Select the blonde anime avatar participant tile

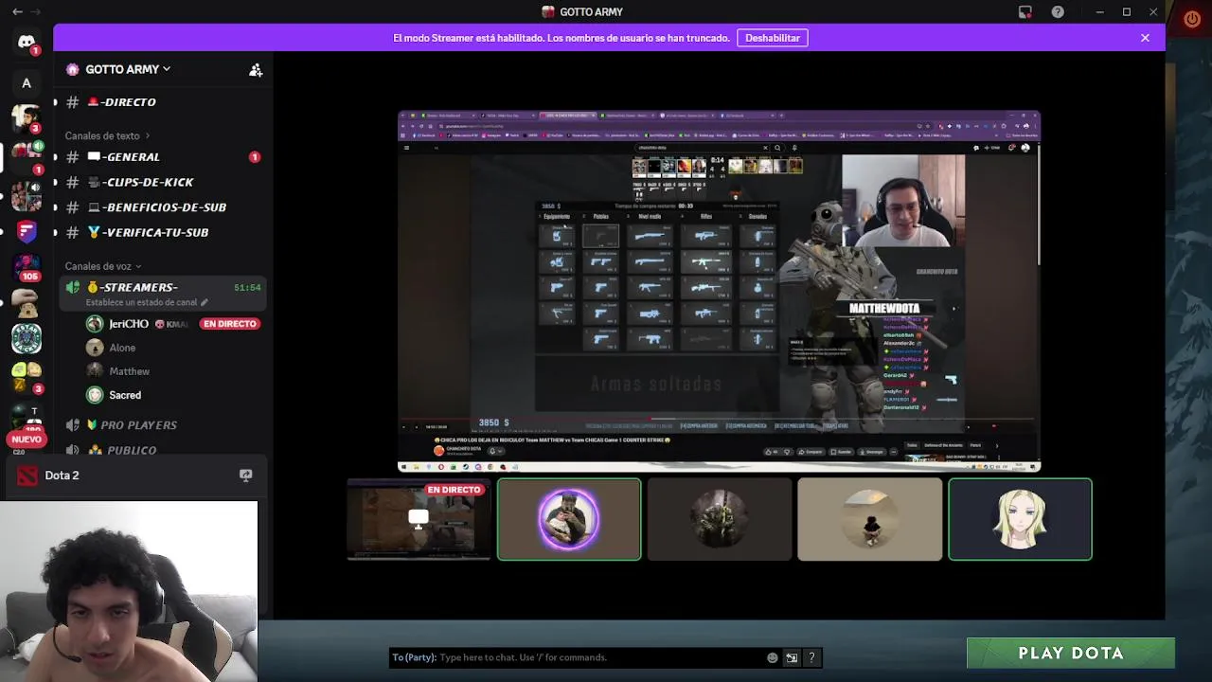coord(1020,519)
